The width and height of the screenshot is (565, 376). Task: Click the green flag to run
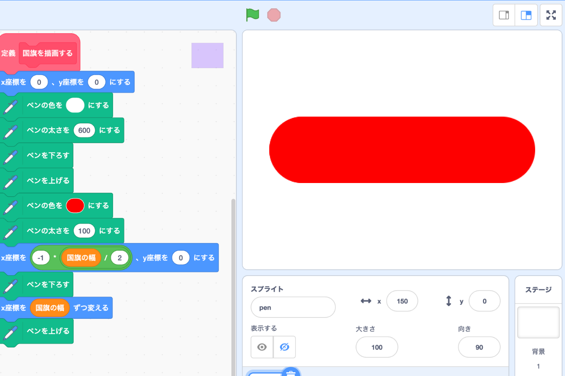pos(252,15)
